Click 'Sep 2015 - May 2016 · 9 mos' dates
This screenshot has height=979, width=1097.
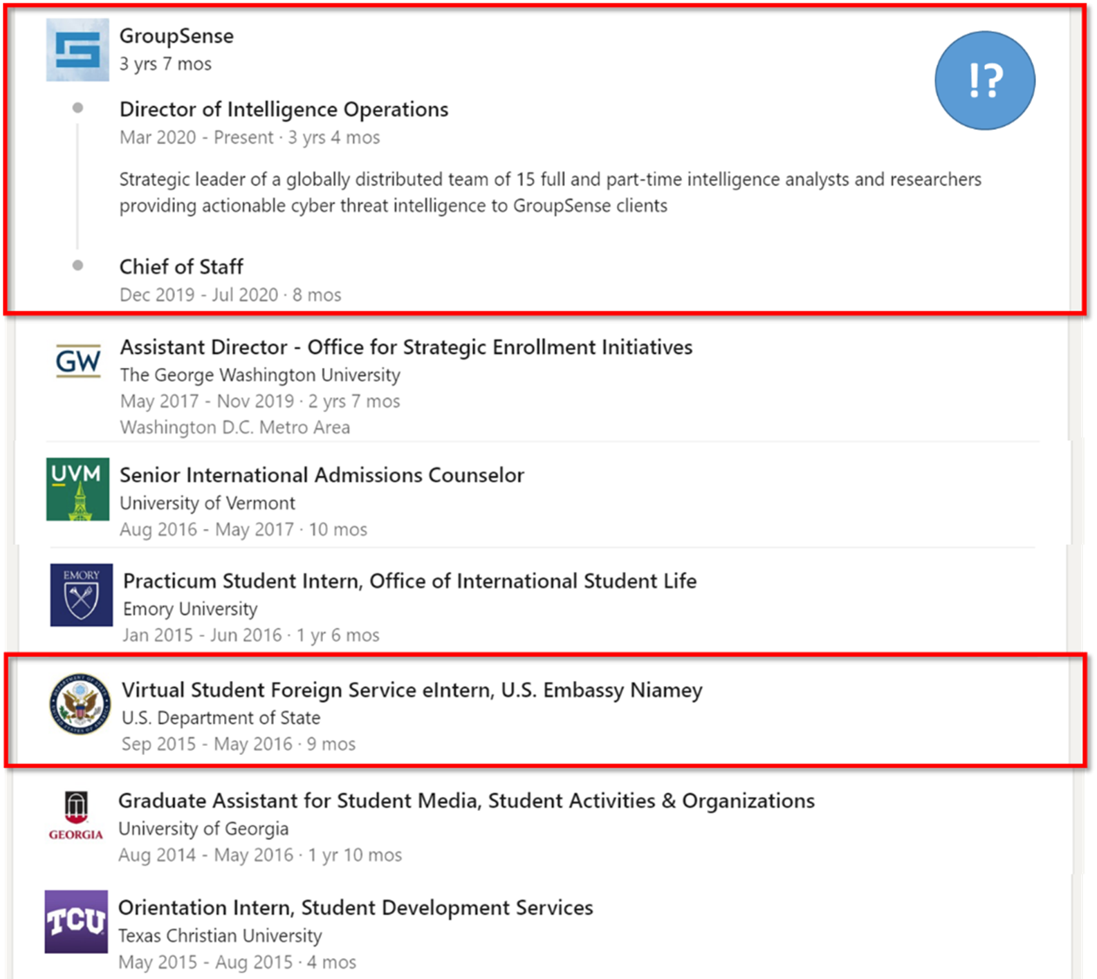coord(239,744)
